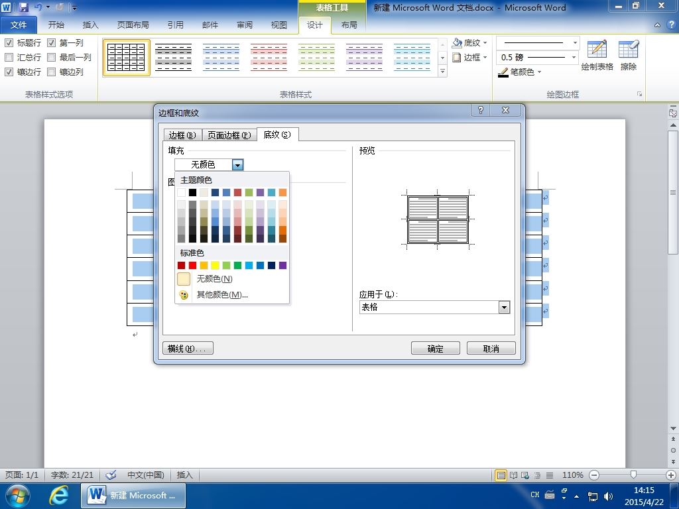679x509 pixels.
Task: Toggle the fill color (无颜色) dropdown arrow
Action: coord(238,165)
